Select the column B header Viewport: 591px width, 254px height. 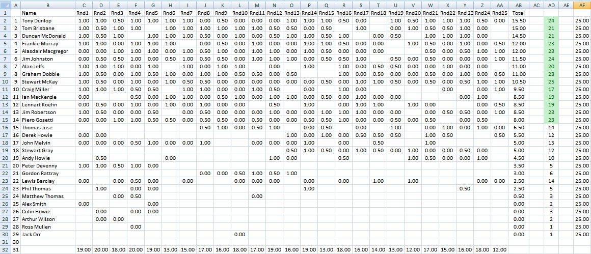point(47,5)
